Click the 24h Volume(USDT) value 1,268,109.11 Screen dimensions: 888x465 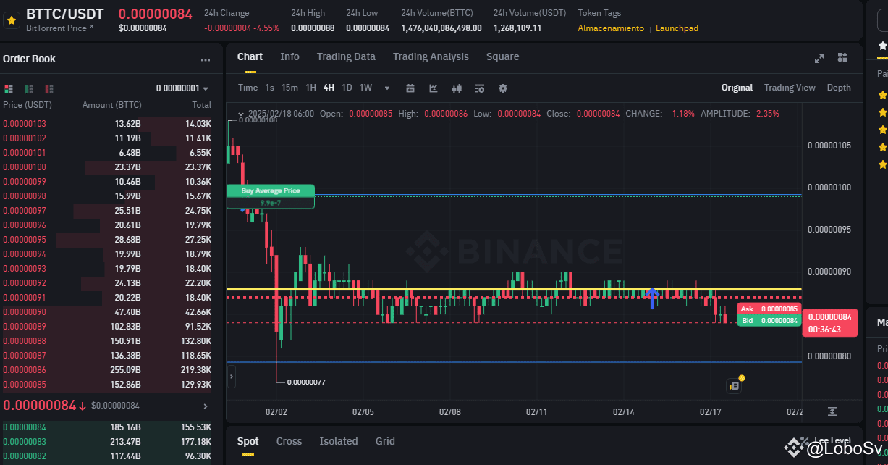pos(517,28)
